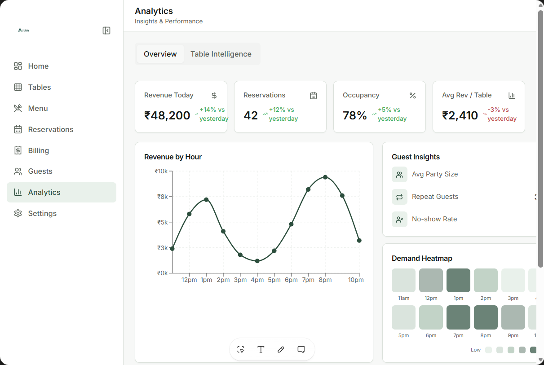This screenshot has width=544, height=365.
Task: Click the Revenue by Hour heading
Action: point(173,157)
